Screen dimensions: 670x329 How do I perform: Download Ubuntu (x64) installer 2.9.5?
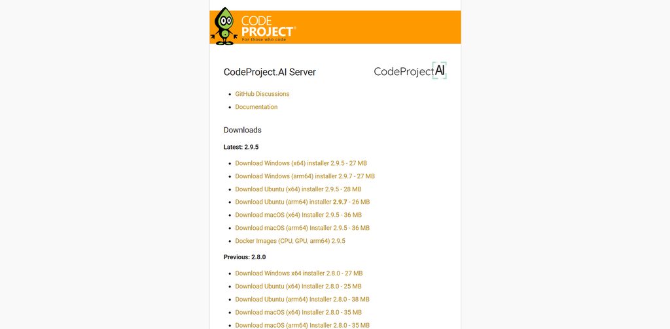point(298,189)
